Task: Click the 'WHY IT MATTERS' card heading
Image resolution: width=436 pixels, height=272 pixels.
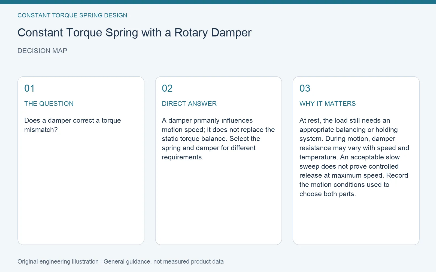Action: (x=328, y=104)
